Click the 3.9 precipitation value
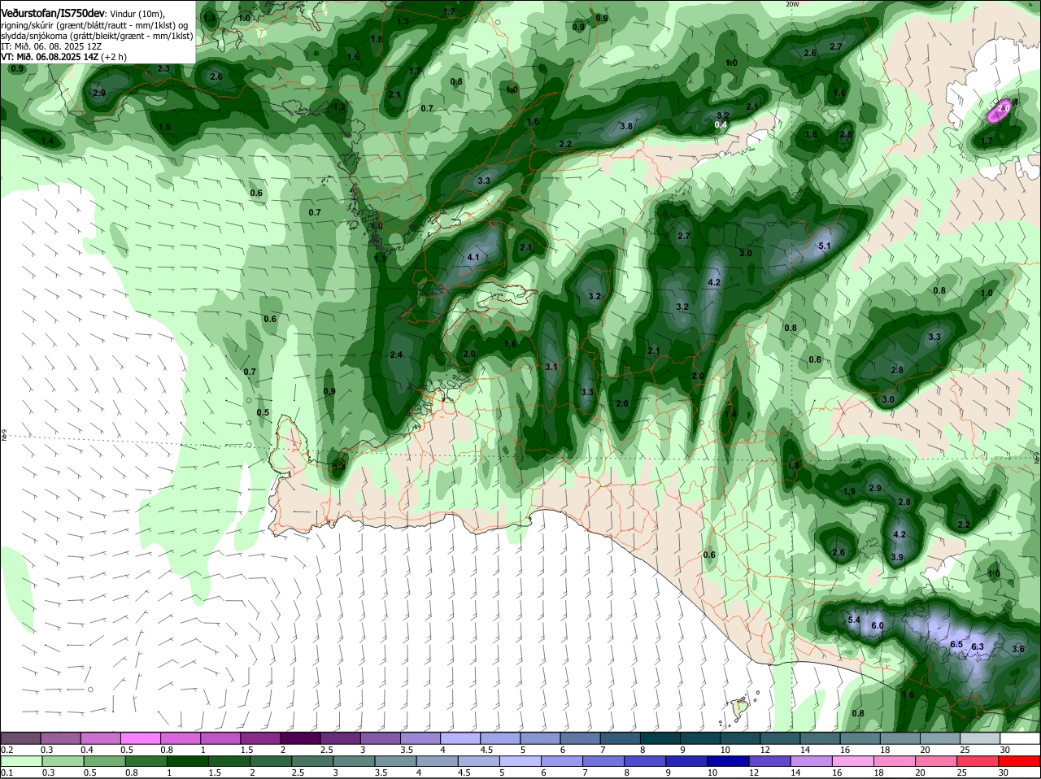 (x=897, y=557)
